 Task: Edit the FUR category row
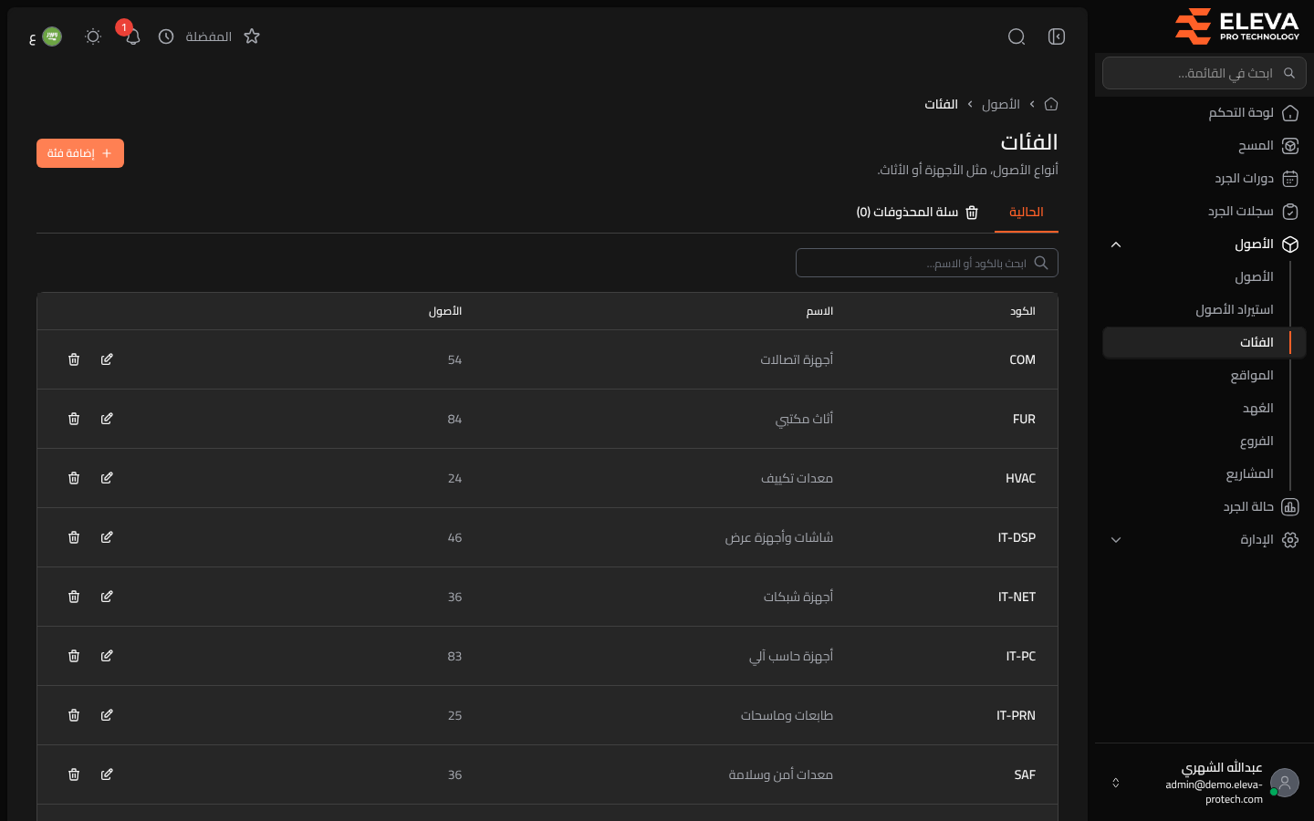[x=107, y=419]
